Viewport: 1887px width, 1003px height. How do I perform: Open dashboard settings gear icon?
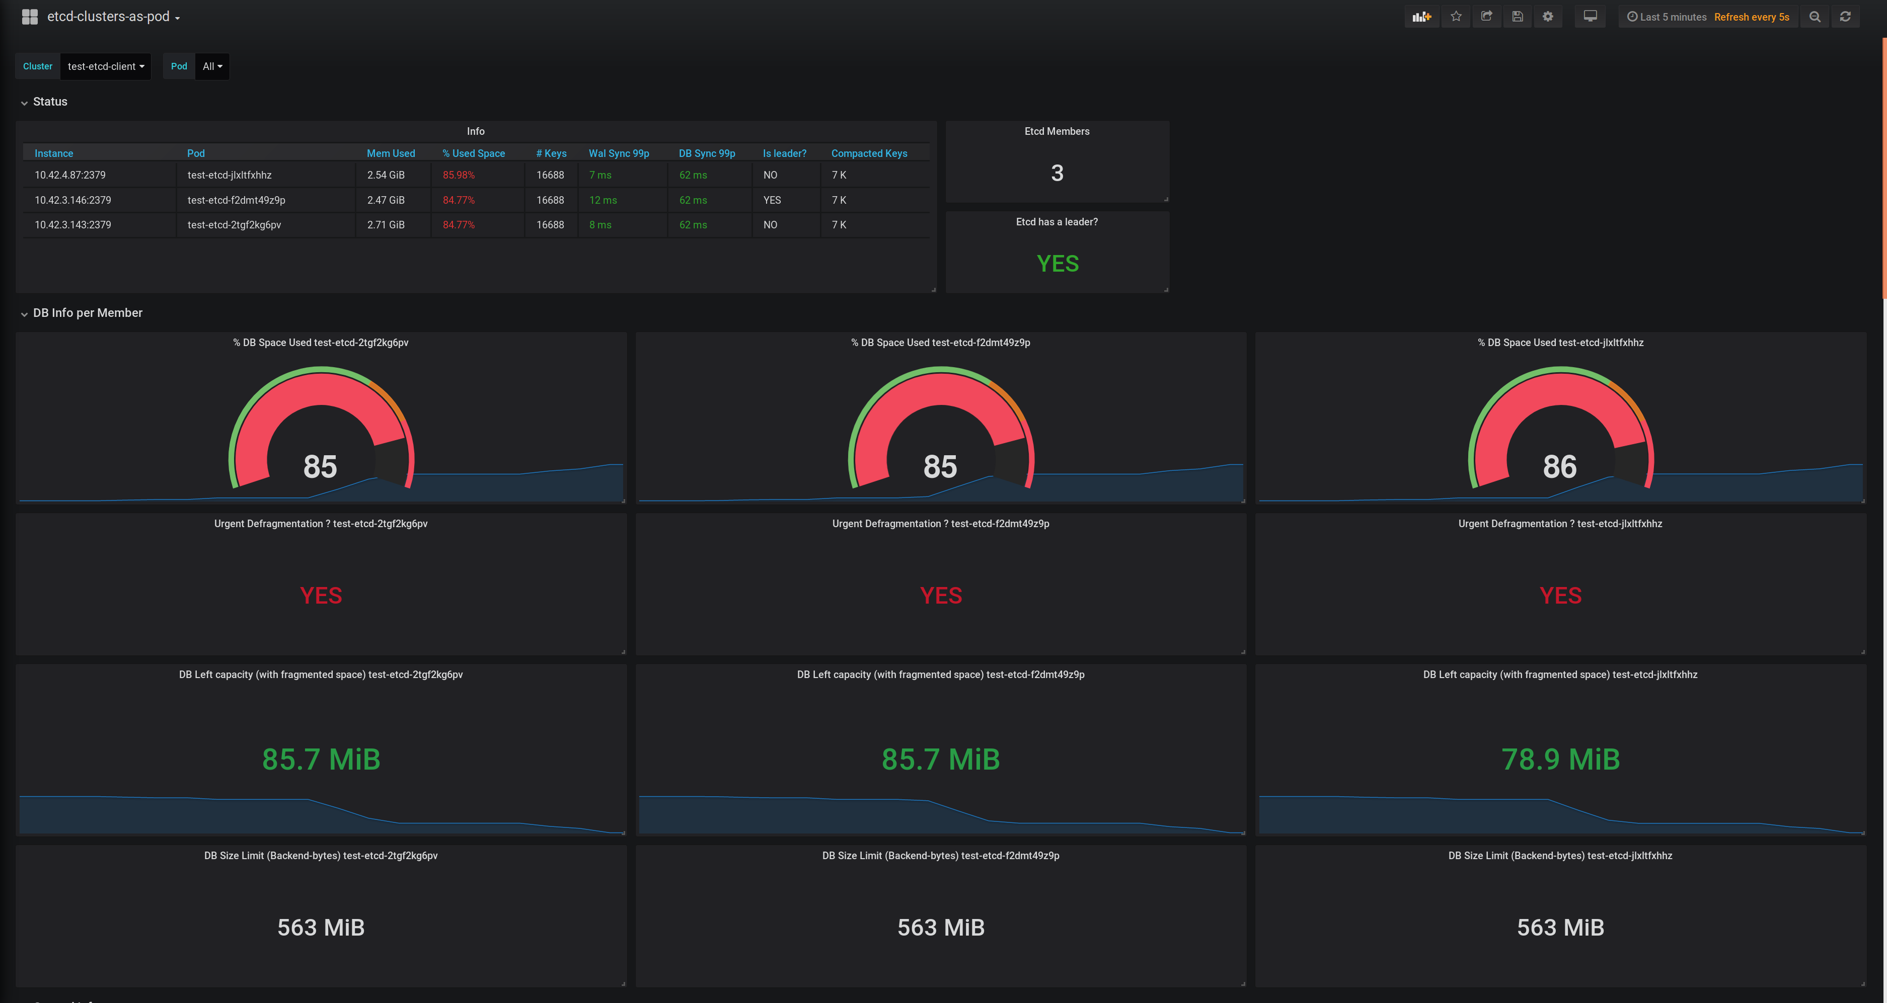(x=1548, y=17)
